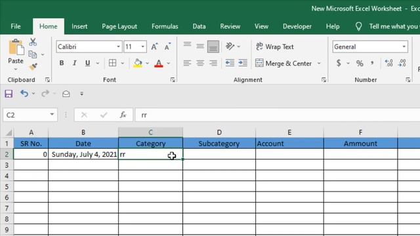Screen dimensions: 420x236
Task: Apply the yellow fill color
Action: pos(138,64)
